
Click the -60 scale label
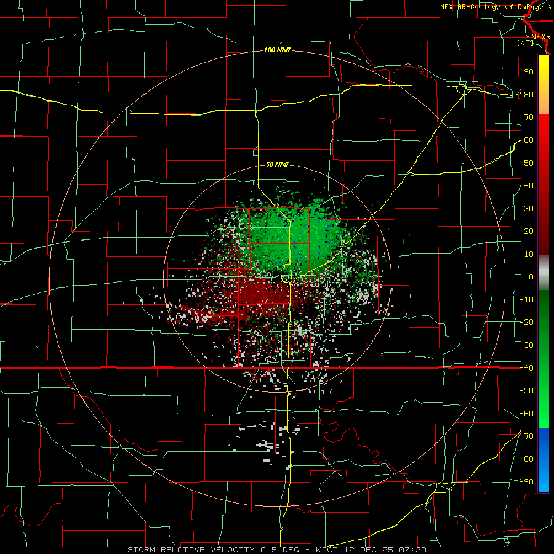pos(526,414)
